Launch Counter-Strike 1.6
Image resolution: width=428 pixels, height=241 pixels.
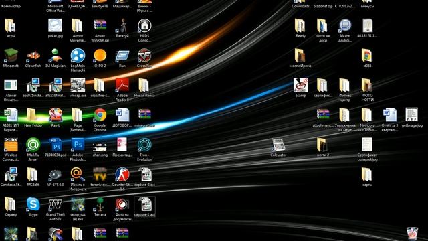click(x=122, y=175)
